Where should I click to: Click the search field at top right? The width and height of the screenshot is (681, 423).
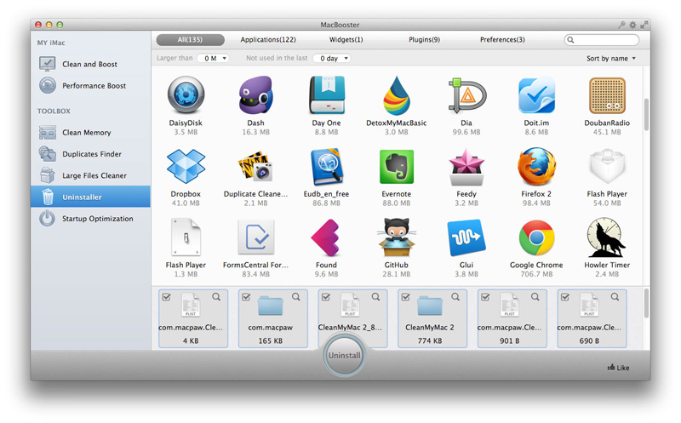click(x=602, y=40)
